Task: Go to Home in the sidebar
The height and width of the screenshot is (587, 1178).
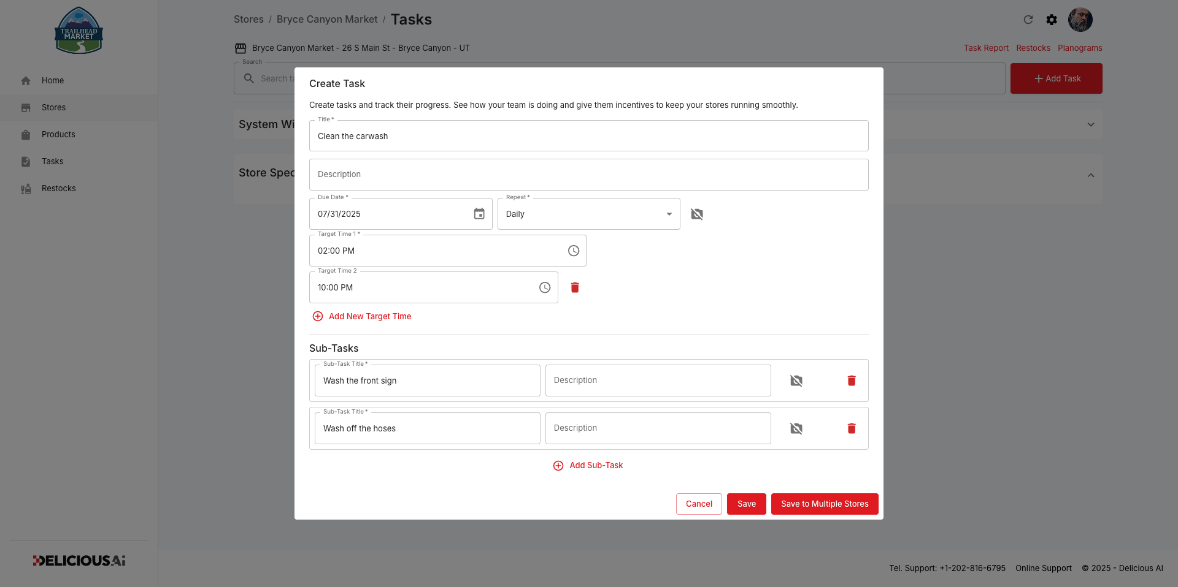Action: [79, 80]
